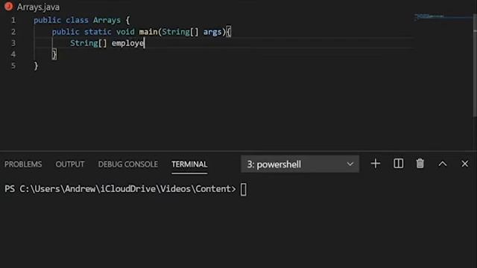Click the 'main' method name
Screen dimensions: 477x268
click(148, 32)
